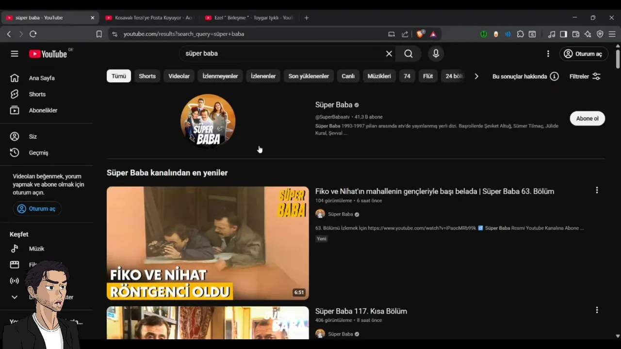
Task: Open the Süper Baba channel title
Action: [x=334, y=105]
